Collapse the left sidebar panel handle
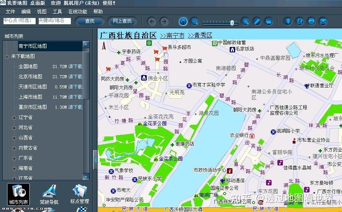This screenshot has width=342, height=212. click(x=95, y=160)
